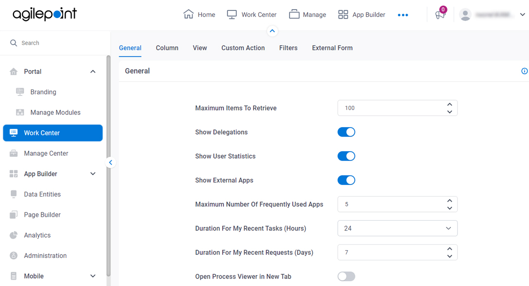Click the Manage briefcase icon in top bar
Viewport: 529px width, 286px height.
294,14
